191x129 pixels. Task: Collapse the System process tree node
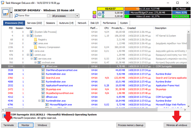tap(28, 36)
